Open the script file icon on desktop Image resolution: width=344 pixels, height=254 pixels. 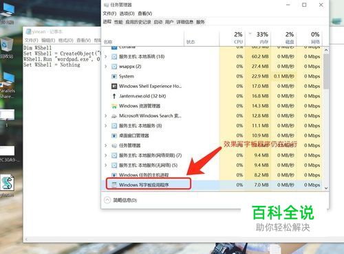point(8,186)
